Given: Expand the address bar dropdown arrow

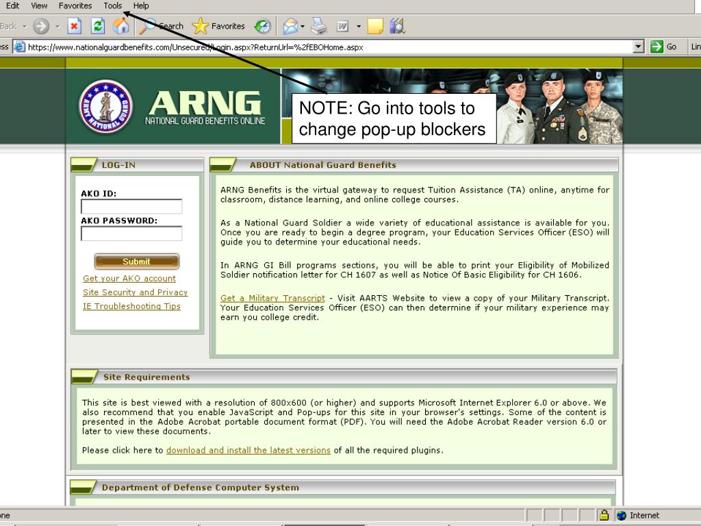Looking at the screenshot, I should coord(639,47).
